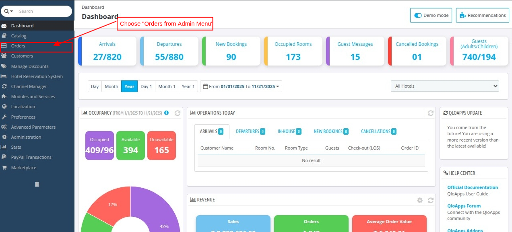This screenshot has height=232, width=512.
Task: Switch to the Departures tab
Action: click(x=250, y=131)
